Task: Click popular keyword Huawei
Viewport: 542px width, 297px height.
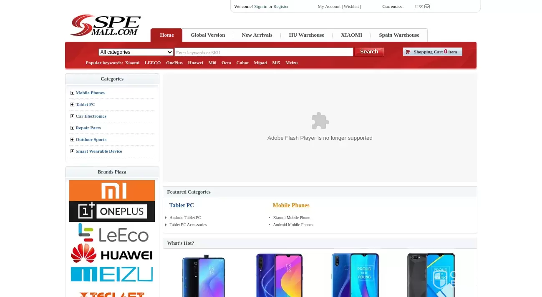Action: pos(195,63)
